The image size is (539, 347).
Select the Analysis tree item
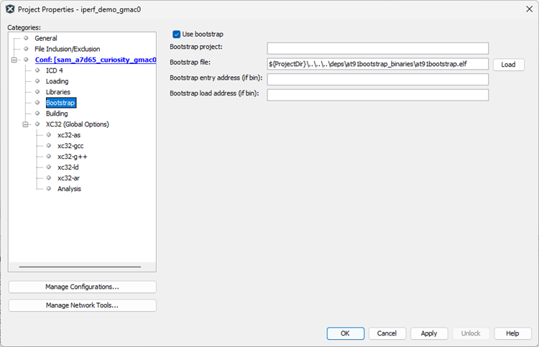(69, 189)
